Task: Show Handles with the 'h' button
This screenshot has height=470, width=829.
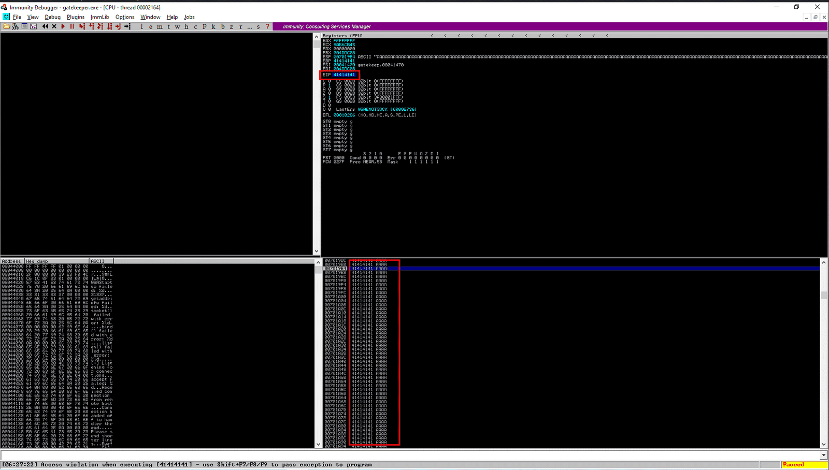Action: [187, 26]
